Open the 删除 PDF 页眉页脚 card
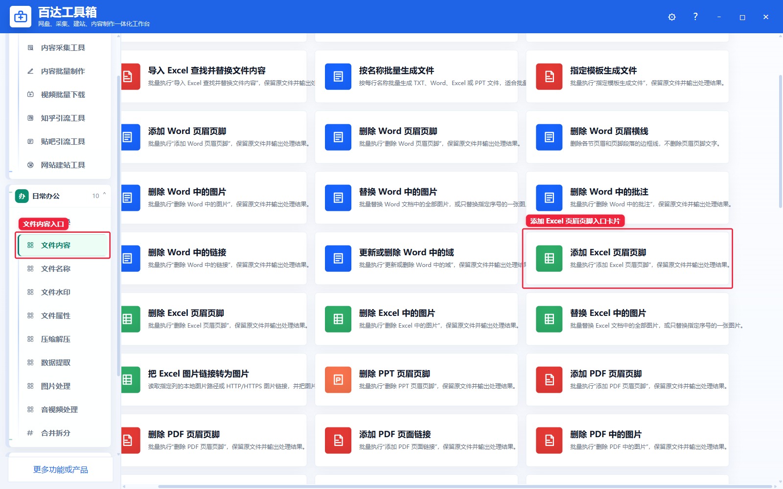 pyautogui.click(x=214, y=441)
